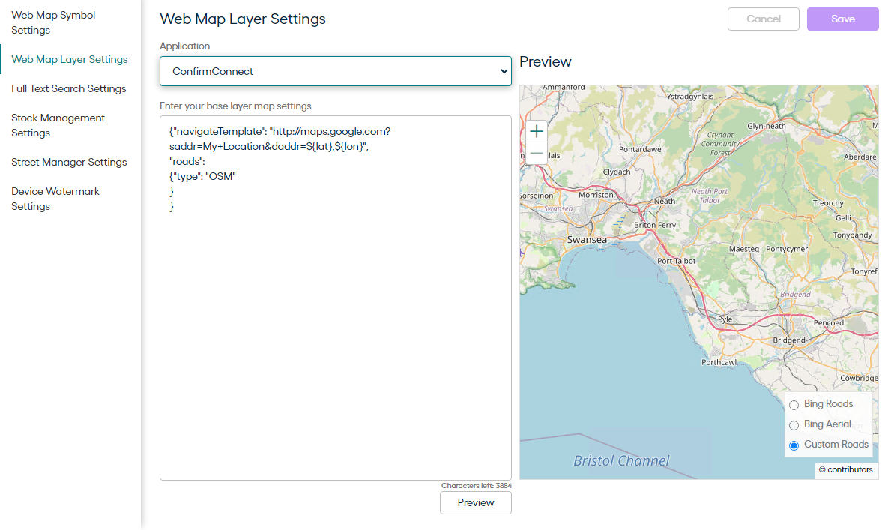Click the Preview button below the editor
This screenshot has width=888, height=530.
click(x=475, y=502)
